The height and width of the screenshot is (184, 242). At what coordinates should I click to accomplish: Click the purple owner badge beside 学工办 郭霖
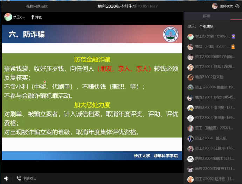(233, 36)
